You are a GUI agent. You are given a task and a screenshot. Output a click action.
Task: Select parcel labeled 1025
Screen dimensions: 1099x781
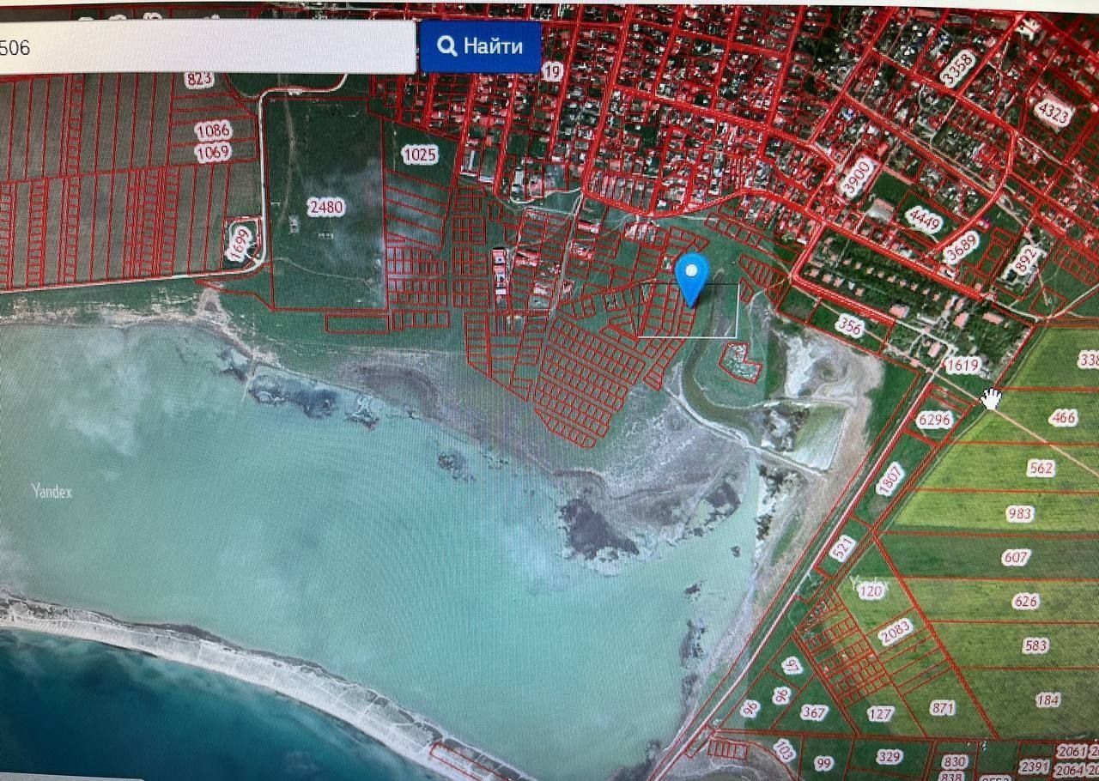419,155
